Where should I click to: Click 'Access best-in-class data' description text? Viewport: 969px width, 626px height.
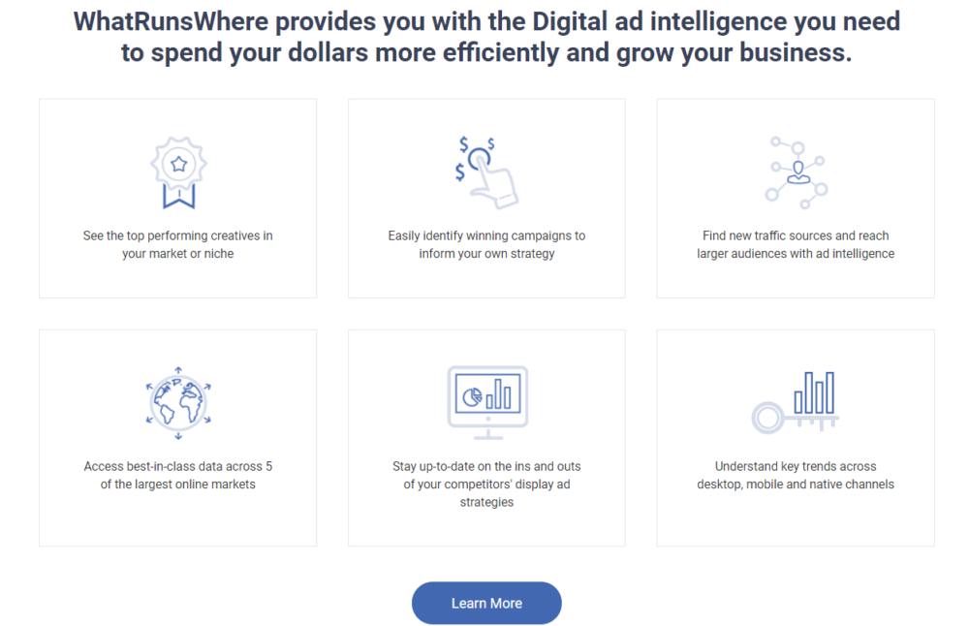click(x=178, y=475)
